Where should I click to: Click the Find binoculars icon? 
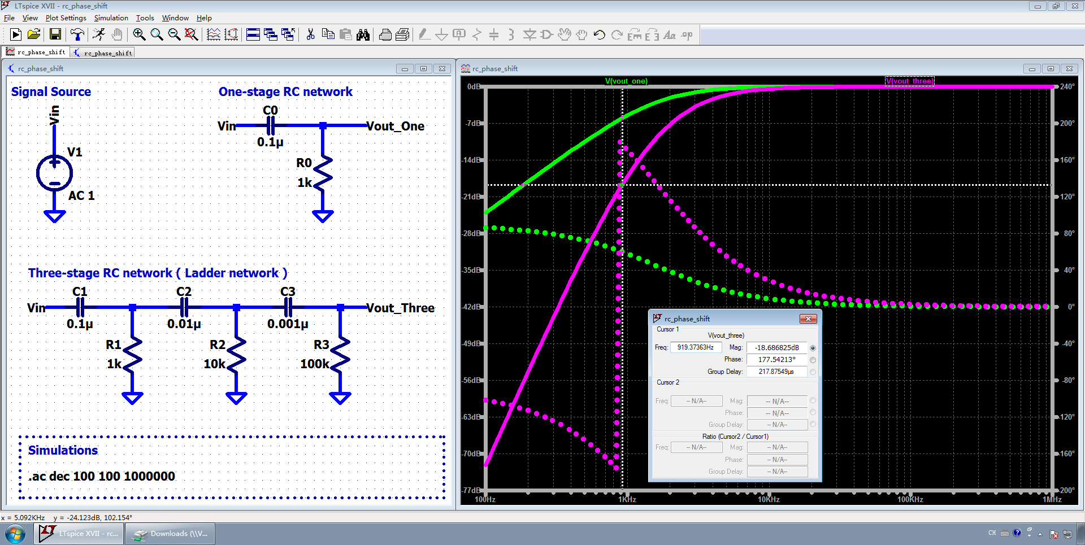point(363,35)
